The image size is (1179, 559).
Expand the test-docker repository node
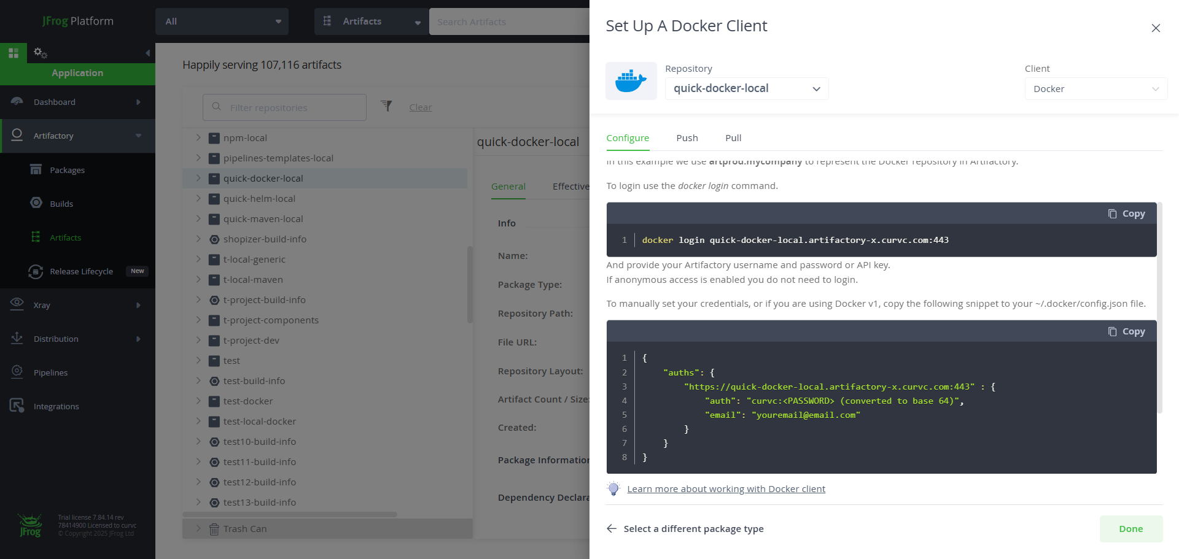click(198, 401)
